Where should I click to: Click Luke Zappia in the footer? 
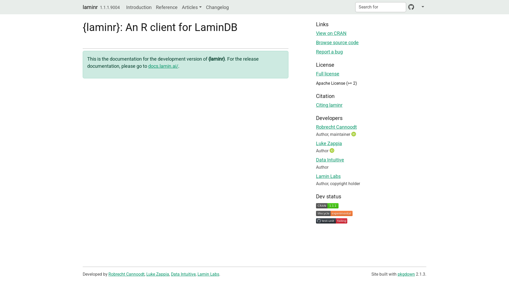click(158, 274)
